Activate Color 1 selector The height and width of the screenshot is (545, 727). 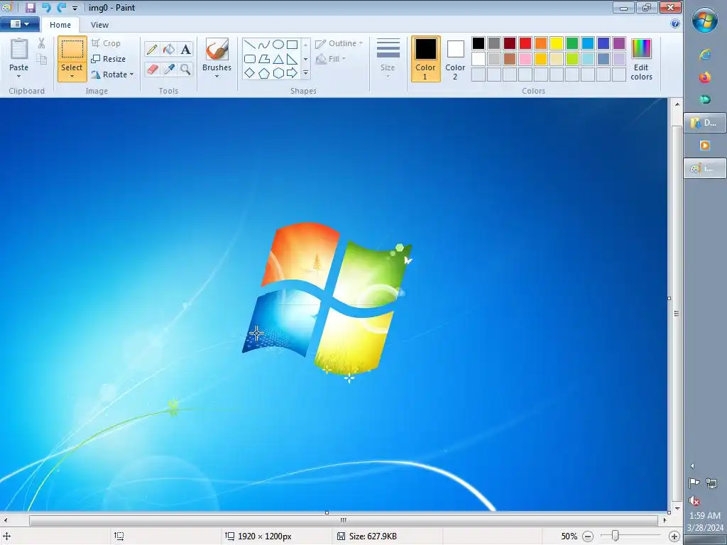pos(426,59)
